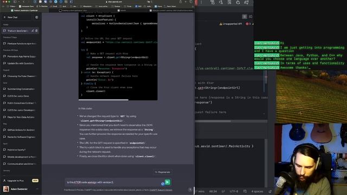Open the 'Choosing YouTube Channel' chat
Screen dimensions: 347x195
pyautogui.click(x=21, y=76)
